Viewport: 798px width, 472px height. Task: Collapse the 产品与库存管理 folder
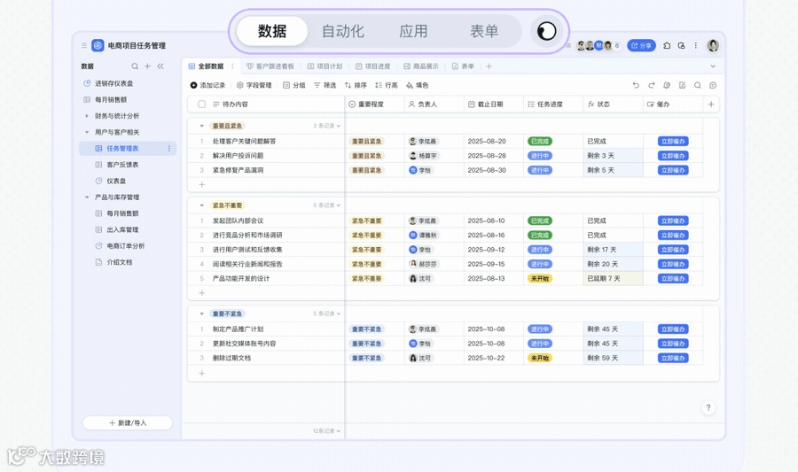coord(87,197)
